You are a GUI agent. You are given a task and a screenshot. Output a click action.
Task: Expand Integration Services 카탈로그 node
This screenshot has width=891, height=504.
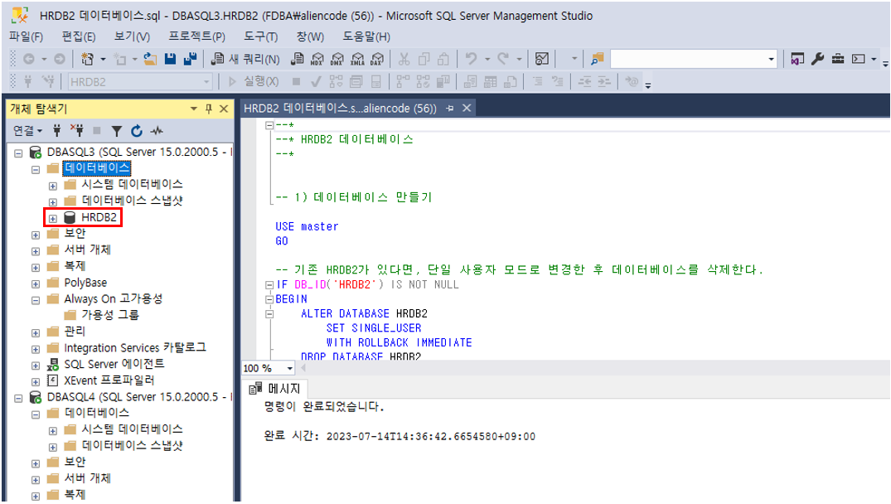click(36, 350)
